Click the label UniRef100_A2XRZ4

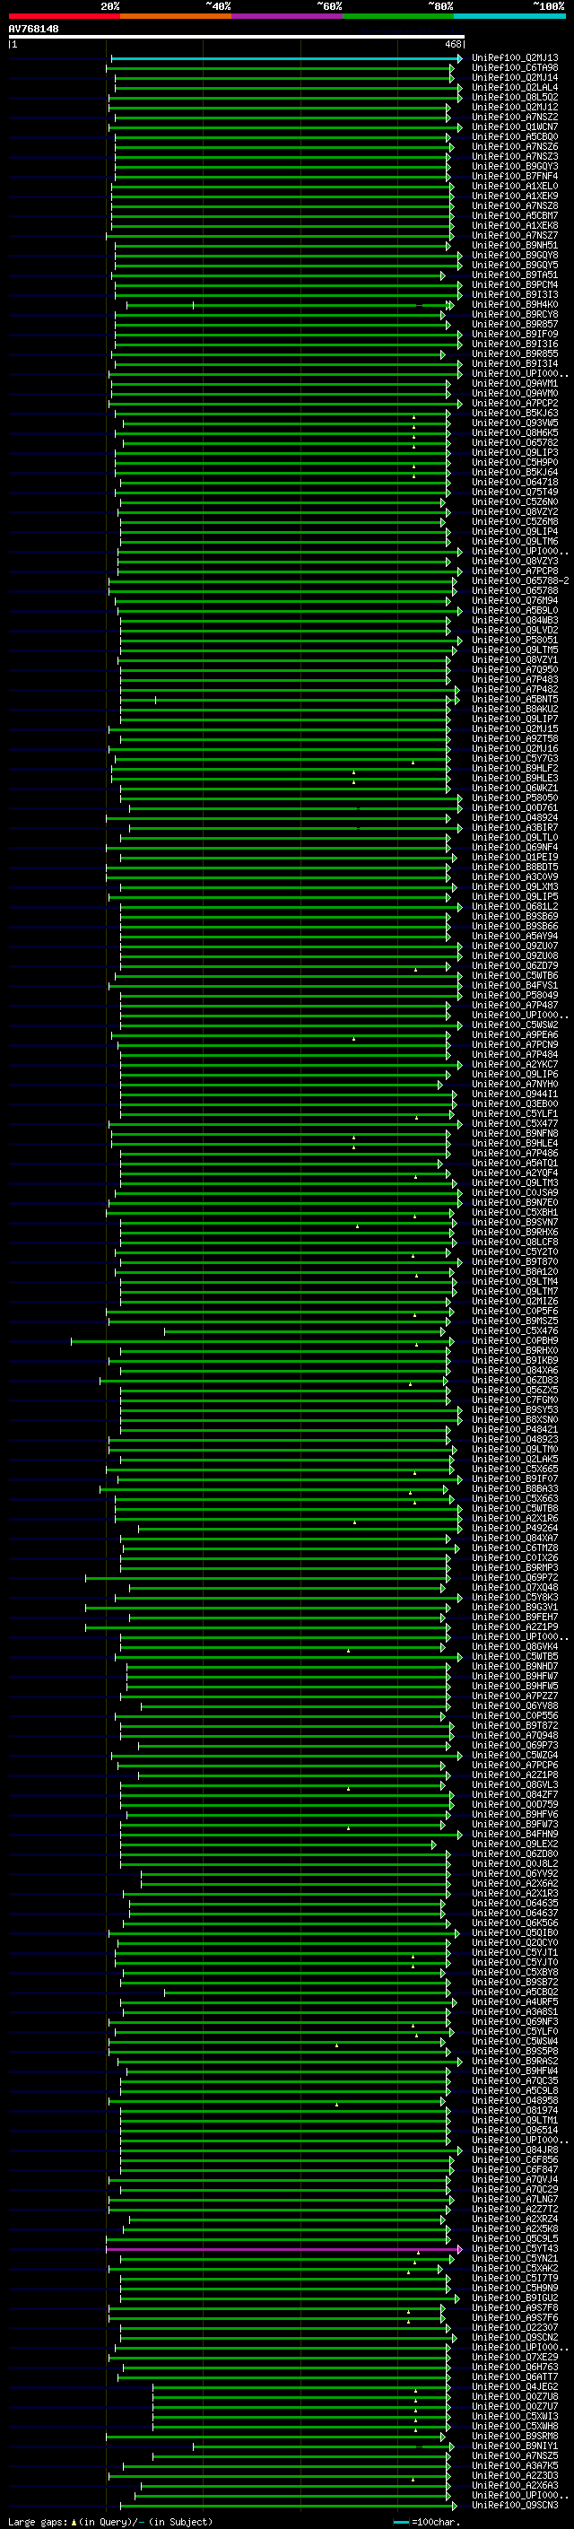[515, 2219]
